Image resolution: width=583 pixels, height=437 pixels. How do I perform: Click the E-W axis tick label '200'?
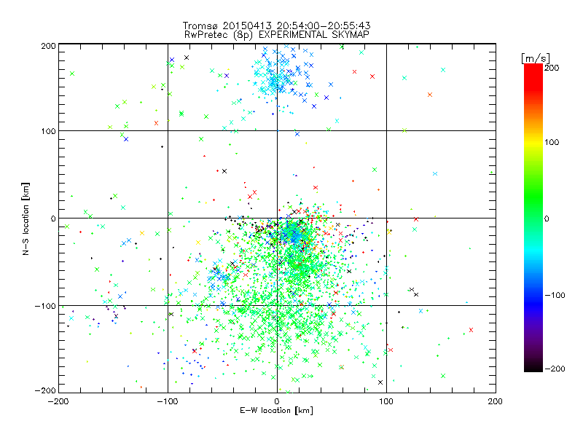(496, 401)
